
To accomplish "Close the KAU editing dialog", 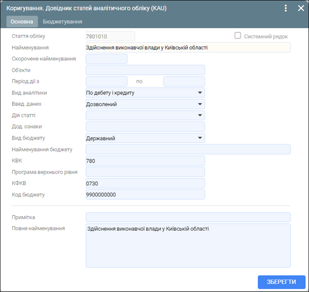I will click(301, 8).
